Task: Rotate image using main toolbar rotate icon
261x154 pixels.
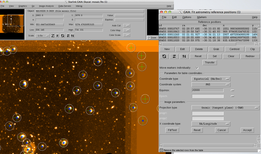Action: click(62, 36)
